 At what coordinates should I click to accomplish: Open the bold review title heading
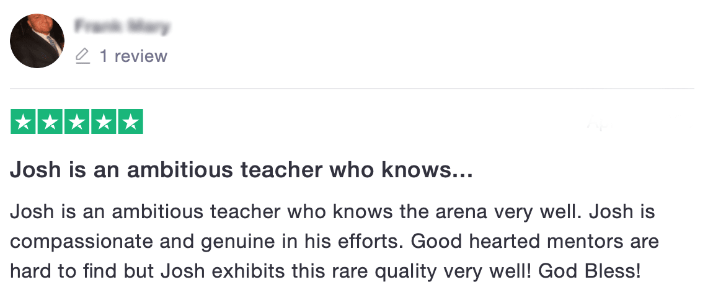(241, 170)
